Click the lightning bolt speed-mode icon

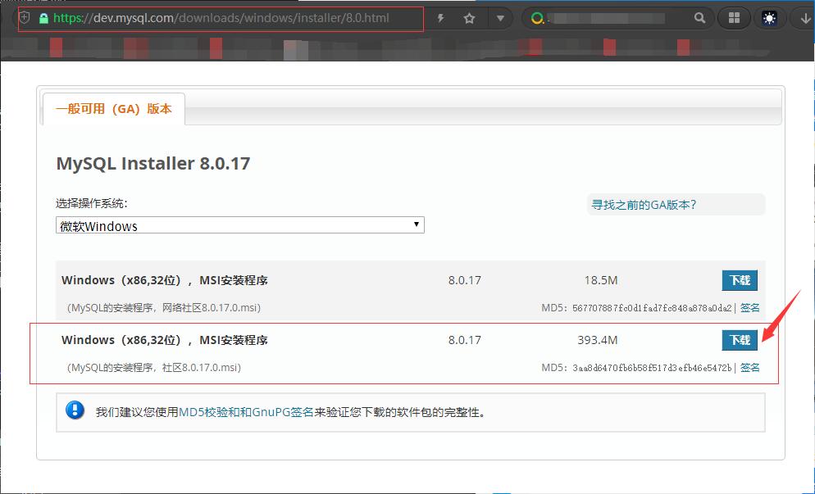point(441,18)
